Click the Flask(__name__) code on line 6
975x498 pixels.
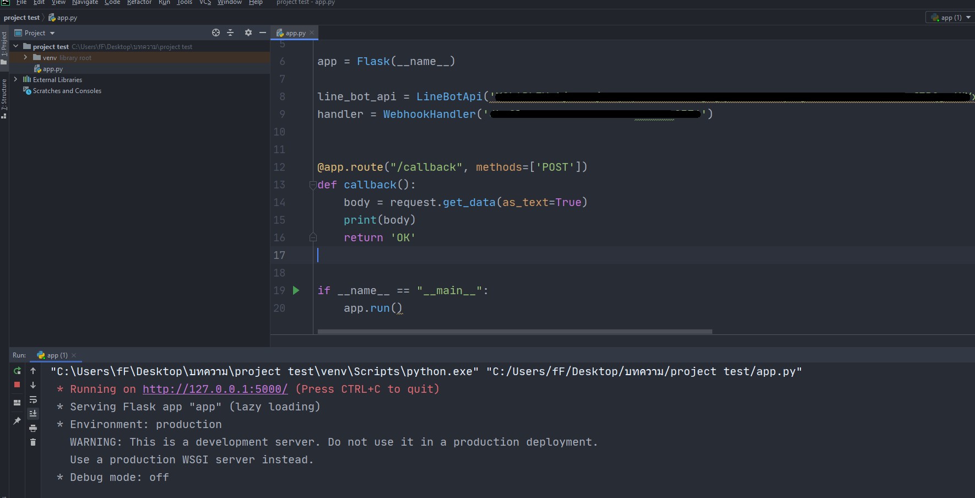click(406, 61)
